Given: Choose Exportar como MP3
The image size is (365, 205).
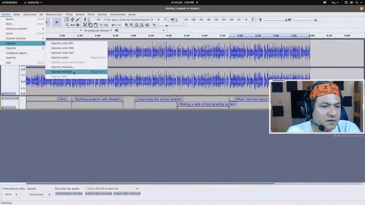Looking at the screenshot, I should [x=76, y=43].
